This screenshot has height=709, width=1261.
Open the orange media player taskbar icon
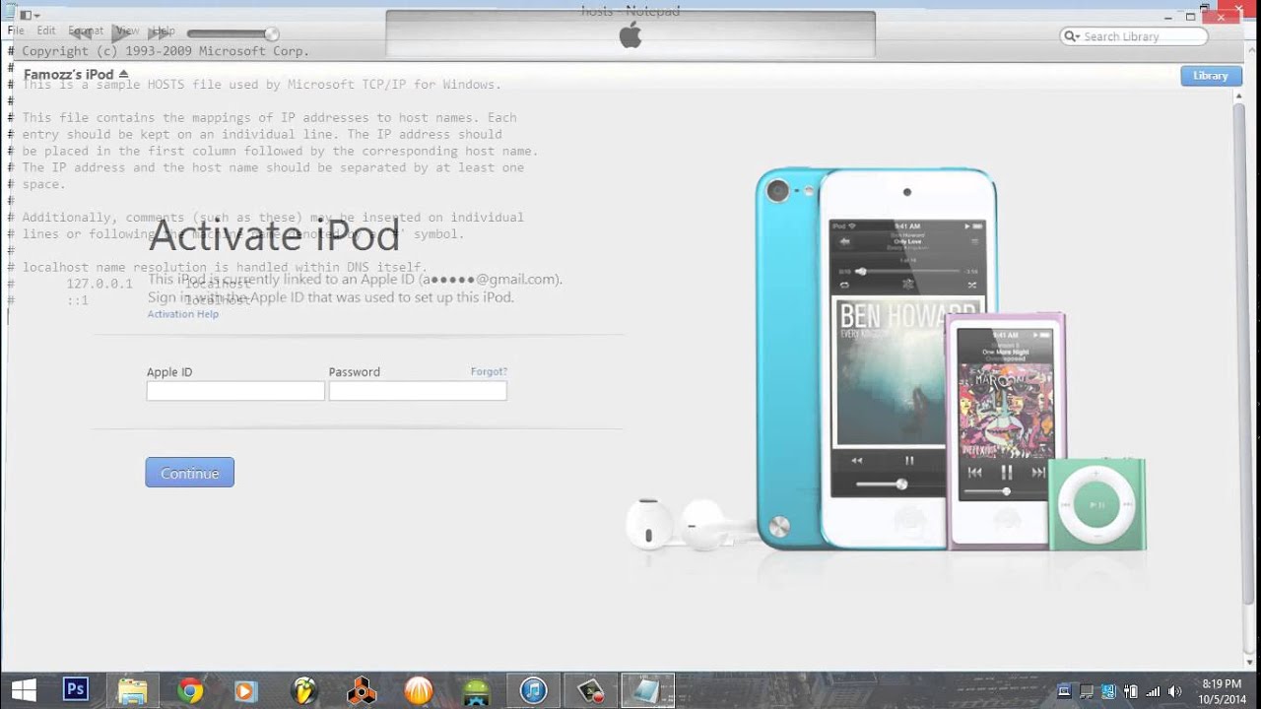[244, 690]
